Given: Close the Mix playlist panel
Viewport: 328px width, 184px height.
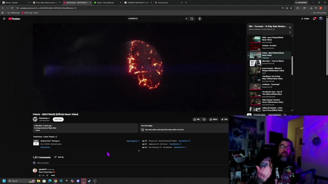Looking at the screenshot, I should click(x=290, y=27).
